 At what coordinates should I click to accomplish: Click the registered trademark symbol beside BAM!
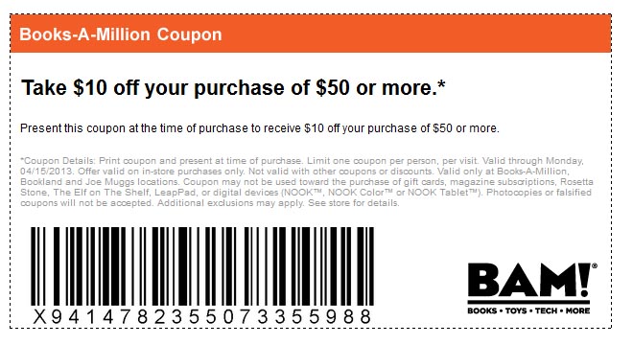(x=595, y=265)
